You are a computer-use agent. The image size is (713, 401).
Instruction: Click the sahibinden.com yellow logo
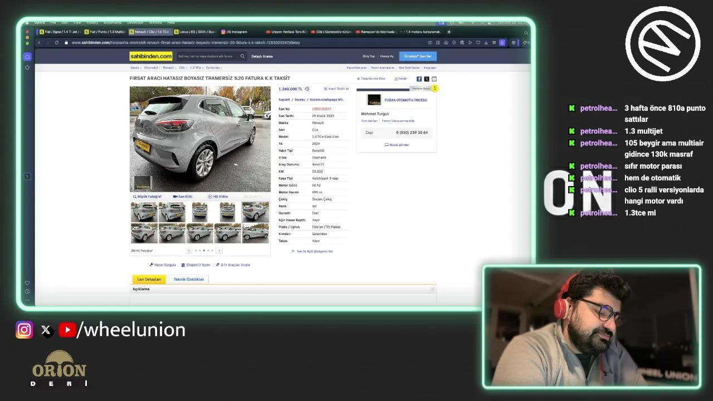pos(151,56)
